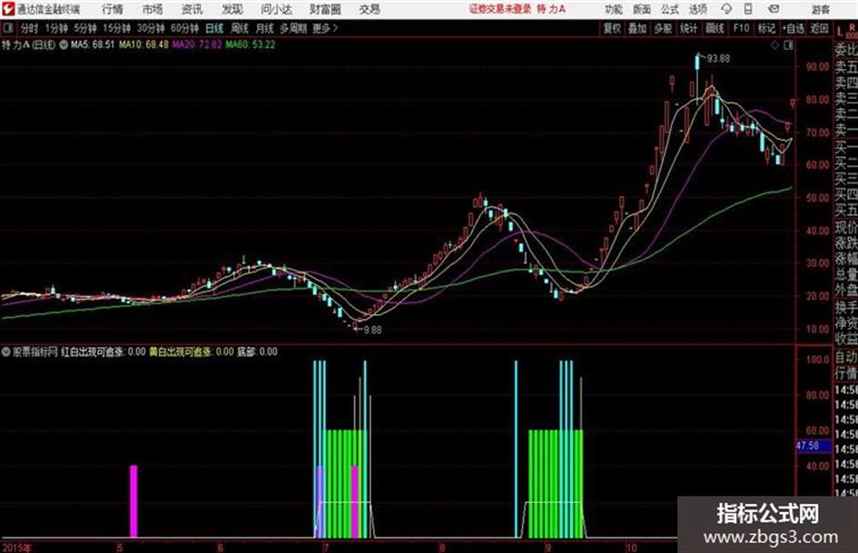Click the 画线 drawing toolbar button
Screen dimensions: 858x553
[715, 28]
